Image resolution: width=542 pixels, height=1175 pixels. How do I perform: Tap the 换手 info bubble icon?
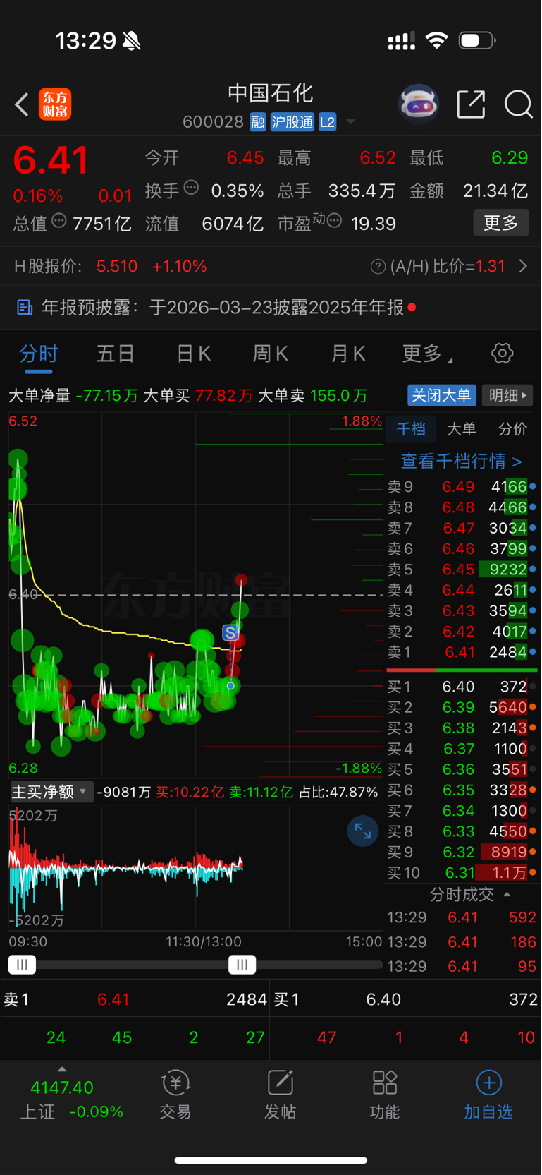click(x=191, y=188)
